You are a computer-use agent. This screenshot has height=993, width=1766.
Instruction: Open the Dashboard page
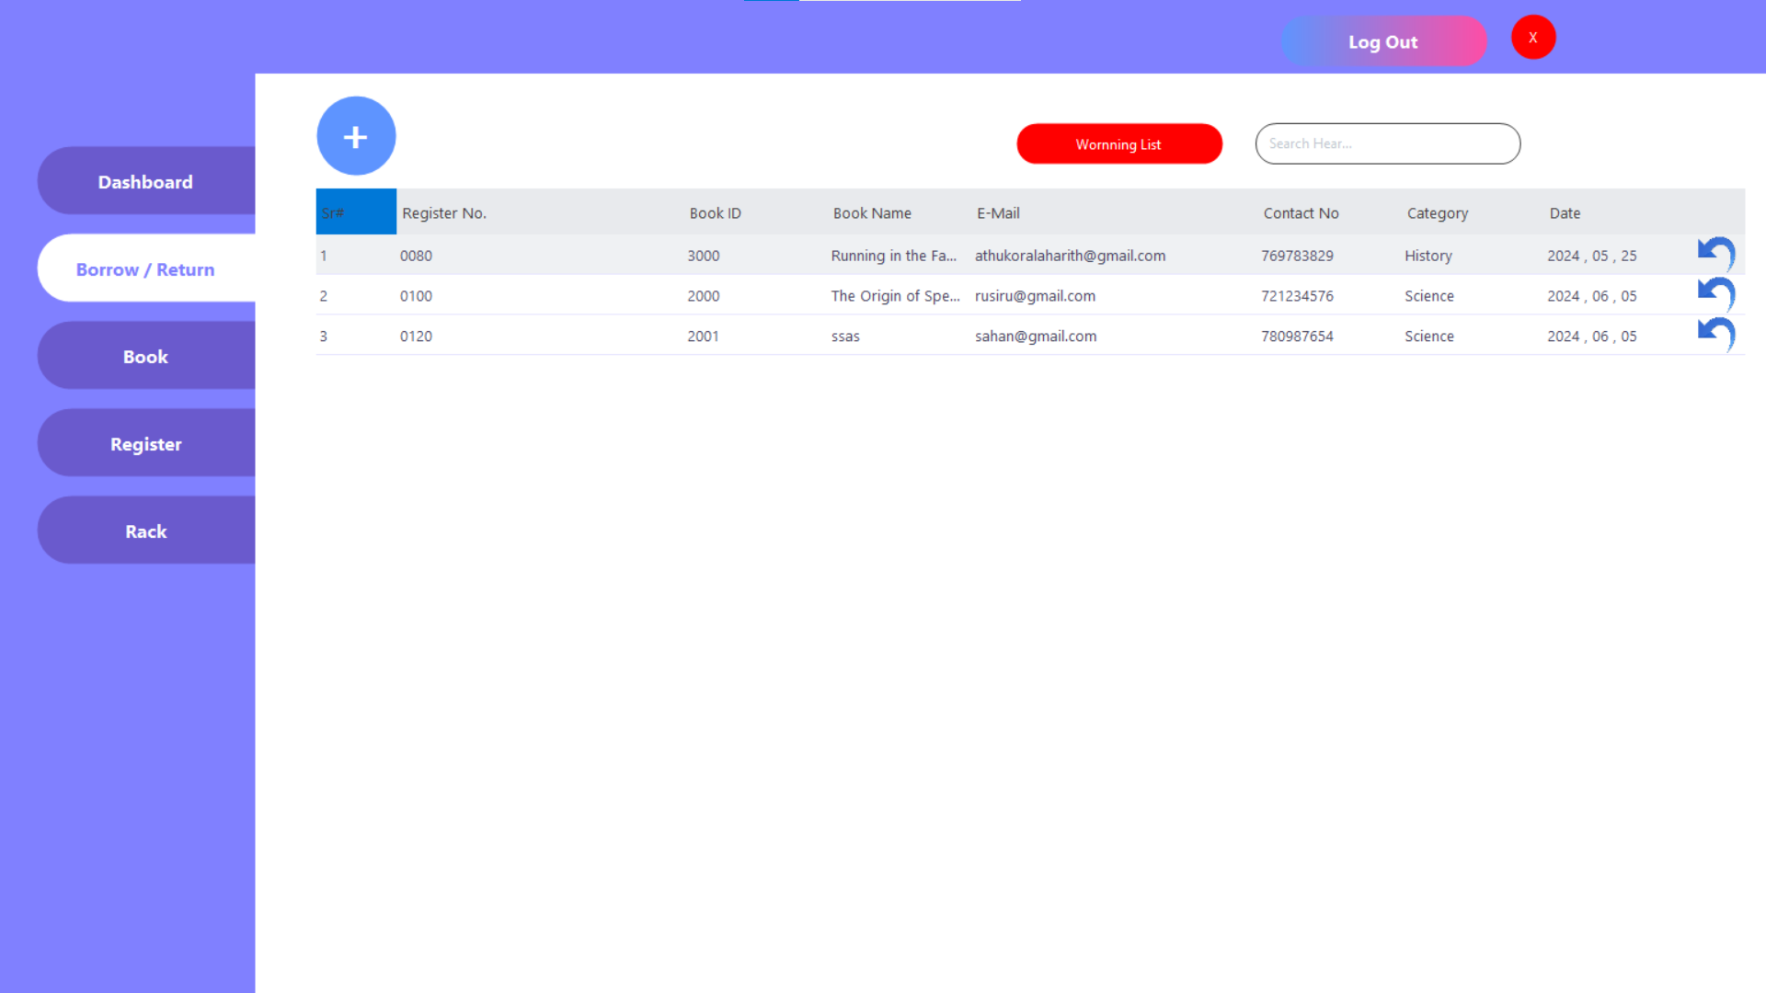pos(145,181)
